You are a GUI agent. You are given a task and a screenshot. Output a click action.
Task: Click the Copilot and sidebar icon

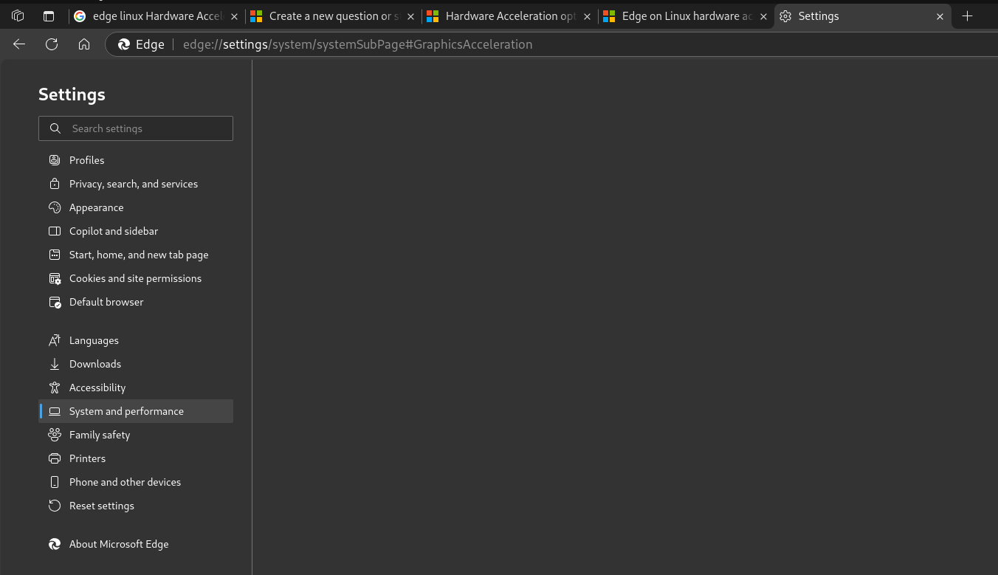55,231
